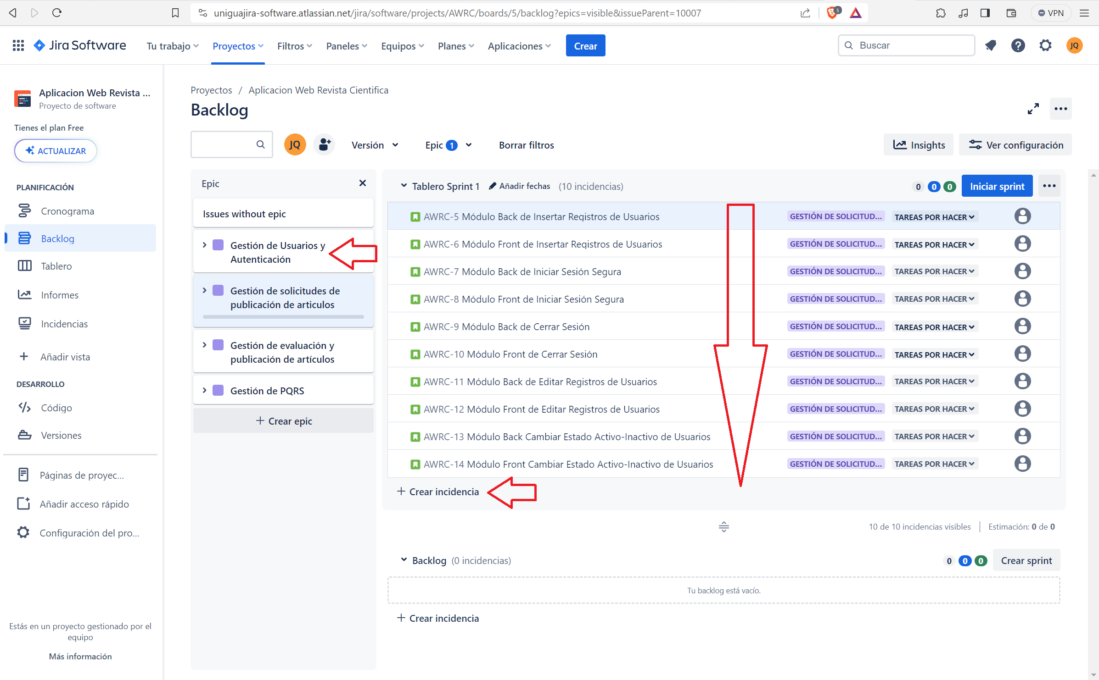This screenshot has height=680, width=1099.
Task: Click Iniciar sprint button
Action: 997,186
